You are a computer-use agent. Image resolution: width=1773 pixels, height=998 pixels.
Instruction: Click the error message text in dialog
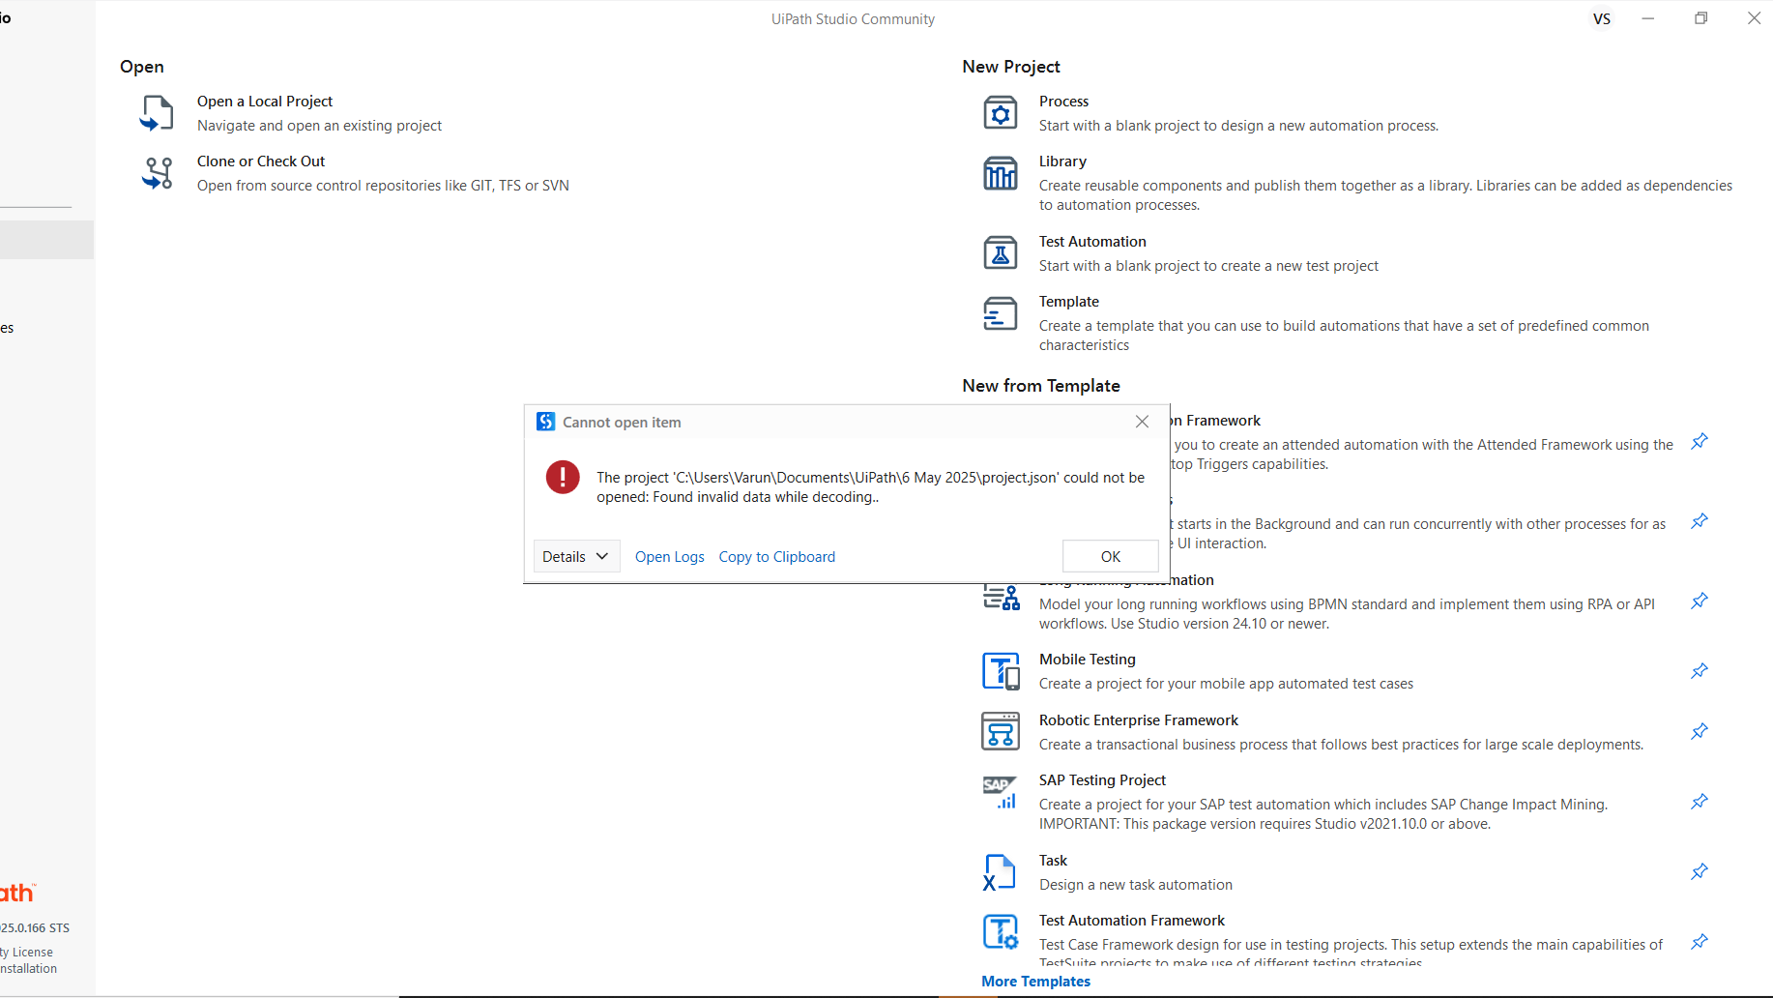tap(870, 487)
